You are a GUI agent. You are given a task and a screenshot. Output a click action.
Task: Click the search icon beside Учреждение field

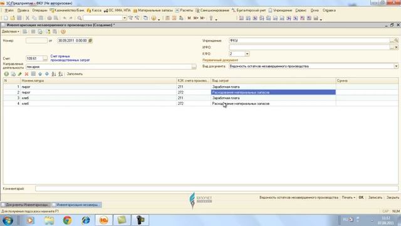[396, 40]
